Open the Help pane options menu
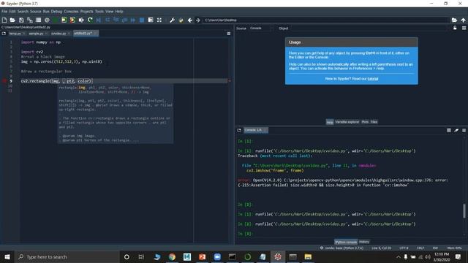The image size is (468, 263). click(464, 28)
